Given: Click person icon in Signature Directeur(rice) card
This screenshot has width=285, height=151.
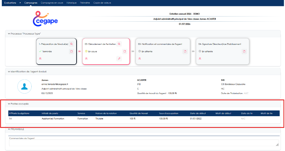Looking at the screenshot, I should click(200, 59).
